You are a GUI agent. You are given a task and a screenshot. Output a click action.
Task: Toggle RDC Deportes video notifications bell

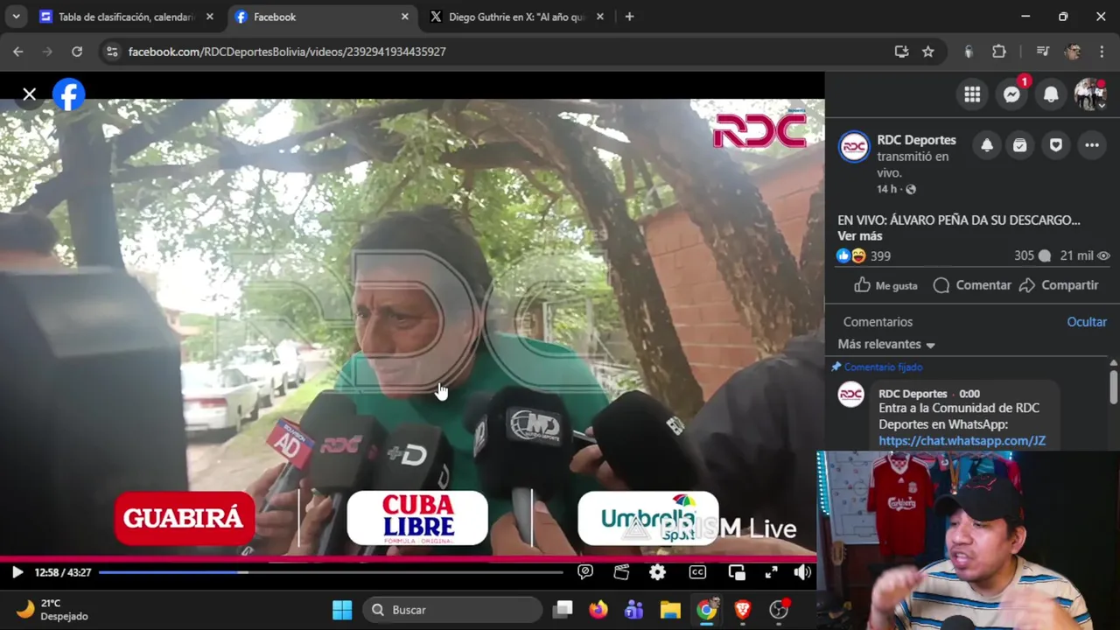tap(987, 146)
